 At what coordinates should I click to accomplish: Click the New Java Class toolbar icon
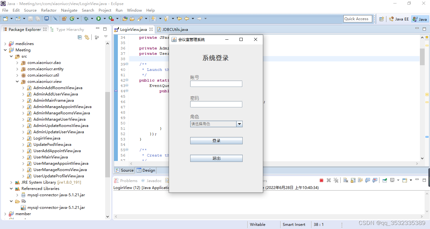tap(72, 19)
